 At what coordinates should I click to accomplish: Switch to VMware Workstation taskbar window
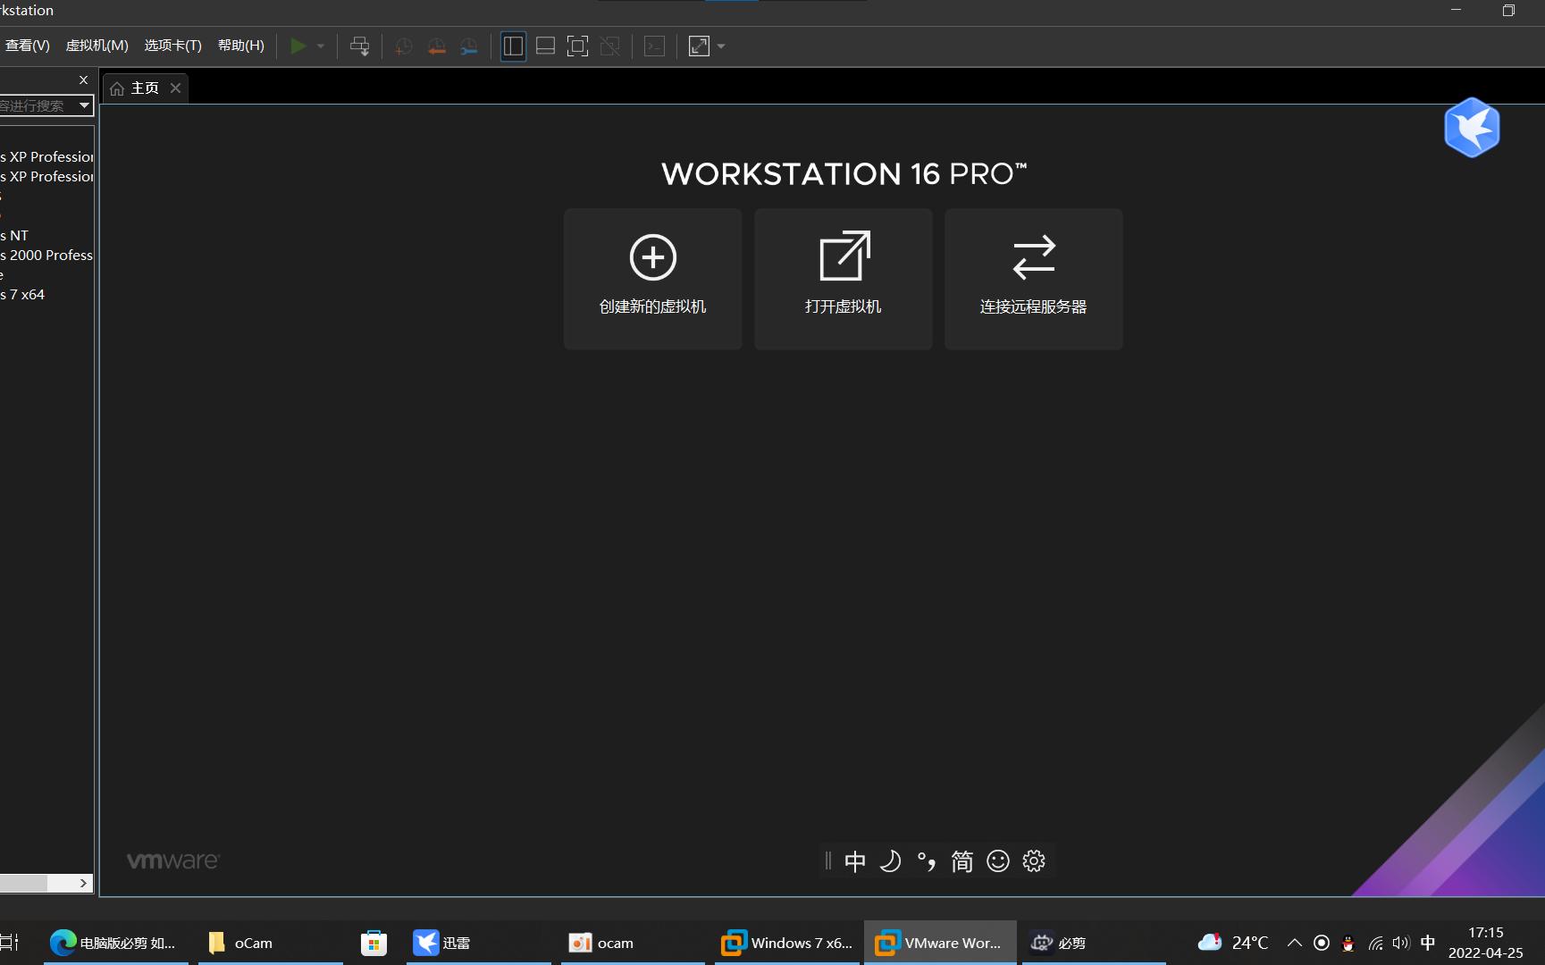(x=940, y=943)
